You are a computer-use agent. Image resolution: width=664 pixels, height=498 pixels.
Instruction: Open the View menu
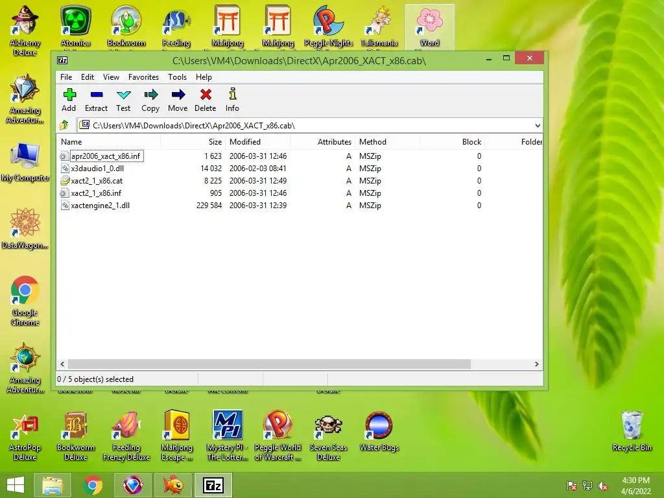pyautogui.click(x=111, y=77)
